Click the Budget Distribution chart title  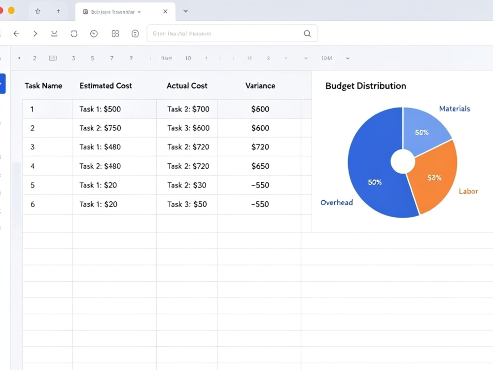click(x=366, y=86)
